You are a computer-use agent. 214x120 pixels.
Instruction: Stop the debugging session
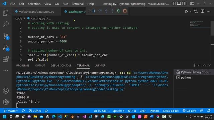(125, 11)
